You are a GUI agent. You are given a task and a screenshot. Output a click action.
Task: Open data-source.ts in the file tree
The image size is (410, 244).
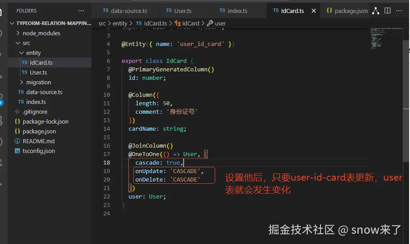tap(49, 92)
